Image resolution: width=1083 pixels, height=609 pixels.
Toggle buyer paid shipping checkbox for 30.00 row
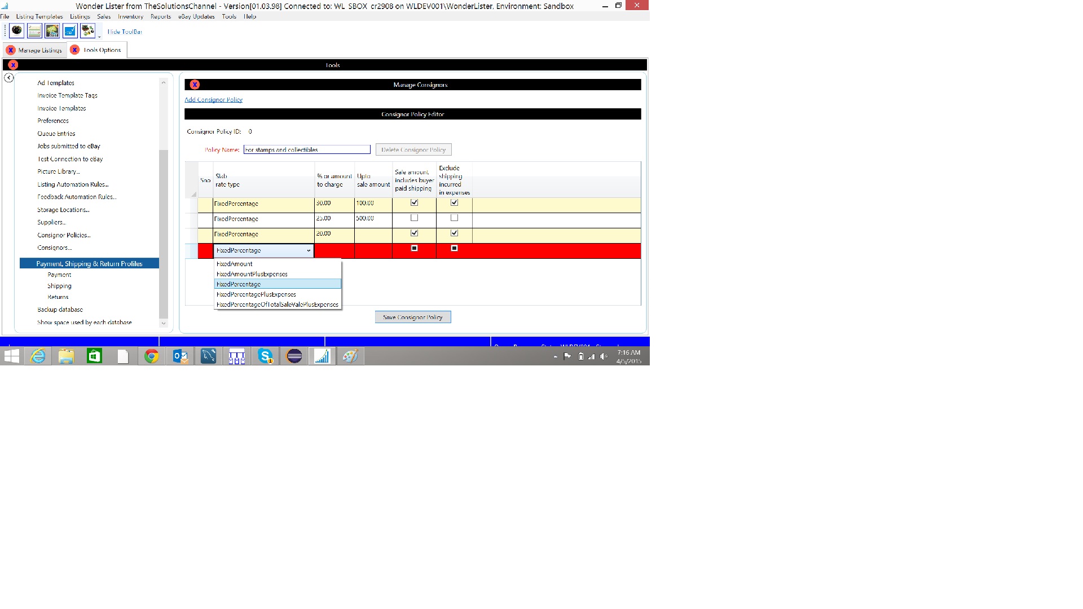414,202
